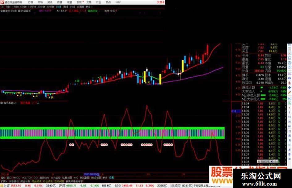Select the 主力监控 indicator tab

click(x=56, y=178)
